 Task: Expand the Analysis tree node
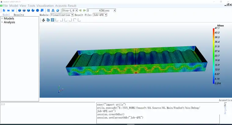(2, 22)
